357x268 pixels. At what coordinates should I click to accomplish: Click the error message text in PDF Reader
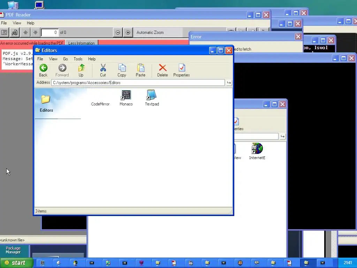click(32, 43)
